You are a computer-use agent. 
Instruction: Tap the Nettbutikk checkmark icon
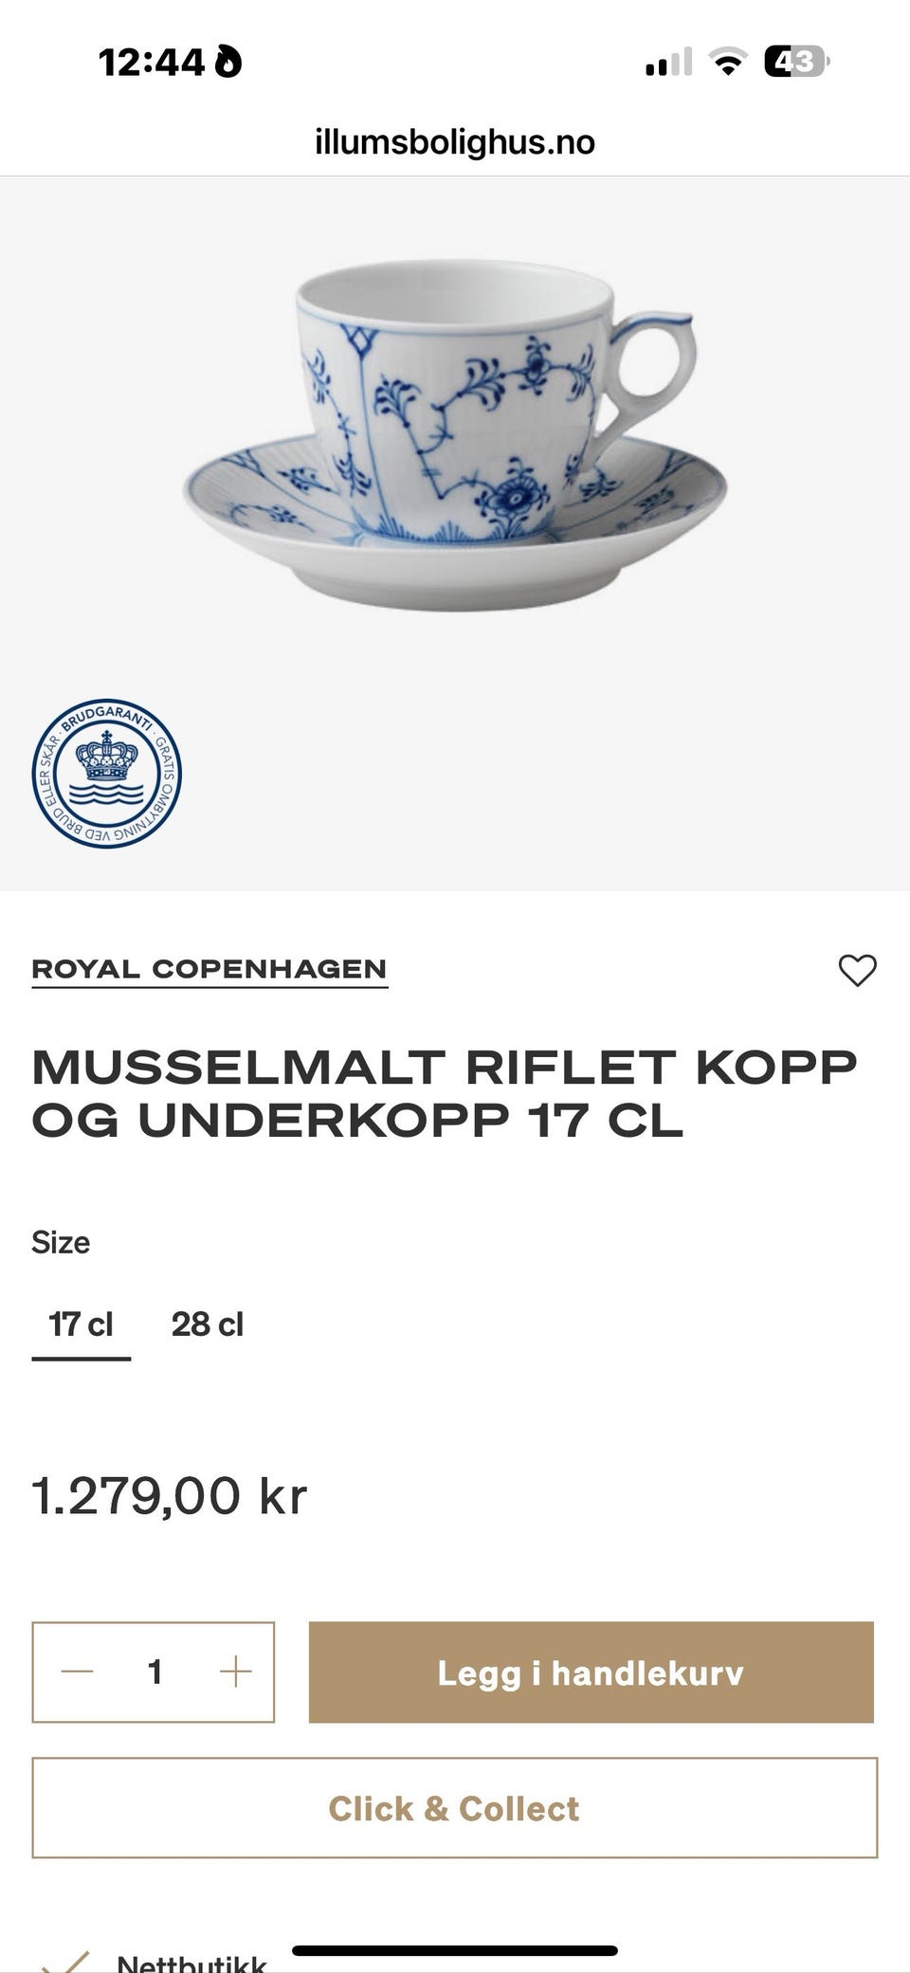coord(65,1961)
